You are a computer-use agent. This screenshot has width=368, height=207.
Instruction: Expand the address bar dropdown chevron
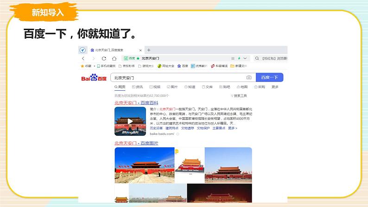coord(245,59)
